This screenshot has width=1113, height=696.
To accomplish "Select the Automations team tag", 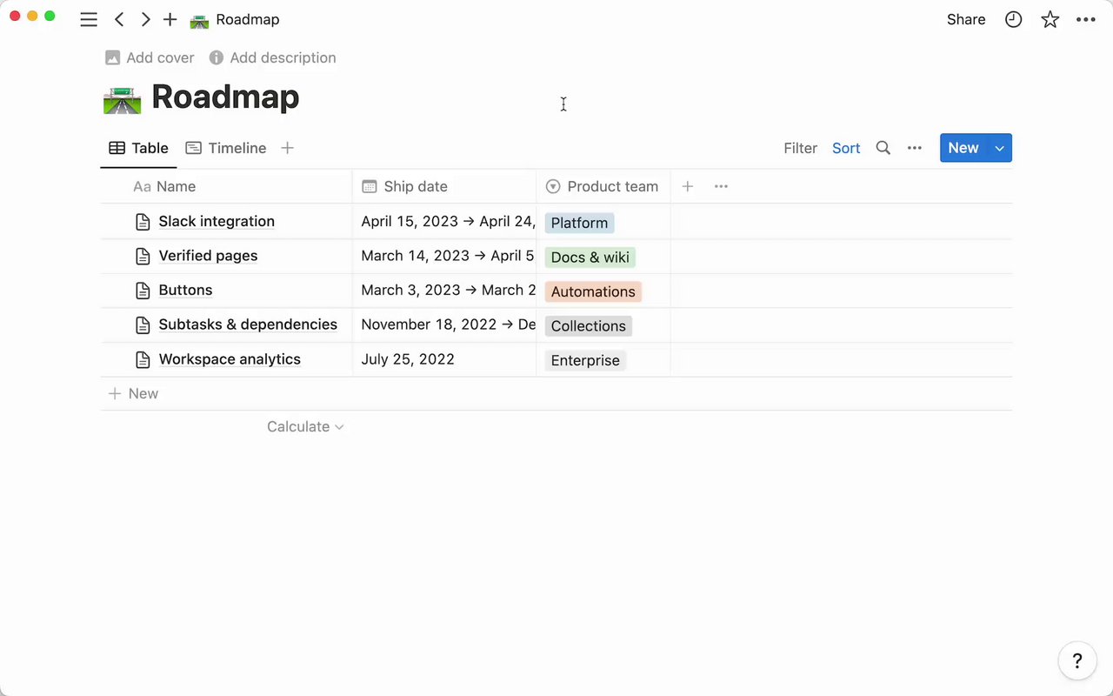I will (593, 291).
